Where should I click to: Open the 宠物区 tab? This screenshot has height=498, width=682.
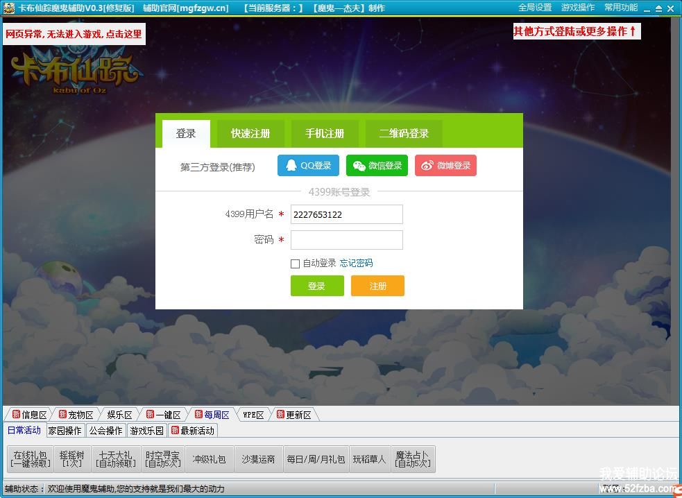(76, 415)
